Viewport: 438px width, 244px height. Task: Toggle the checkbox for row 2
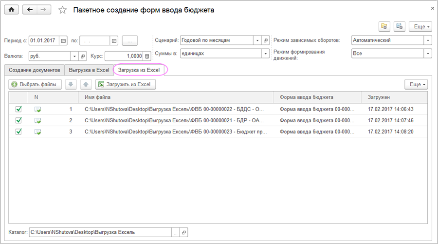pyautogui.click(x=18, y=120)
